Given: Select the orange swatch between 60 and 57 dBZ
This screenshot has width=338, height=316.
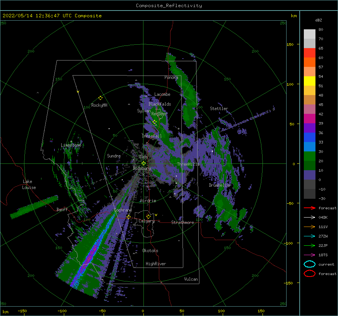Looking at the screenshot, I should point(309,62).
